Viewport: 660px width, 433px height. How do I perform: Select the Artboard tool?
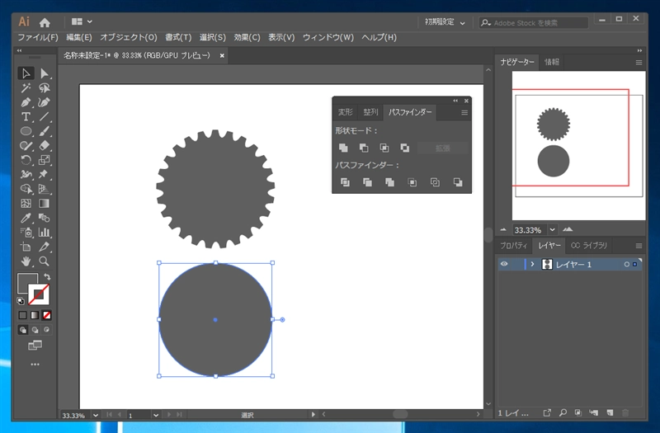26,247
